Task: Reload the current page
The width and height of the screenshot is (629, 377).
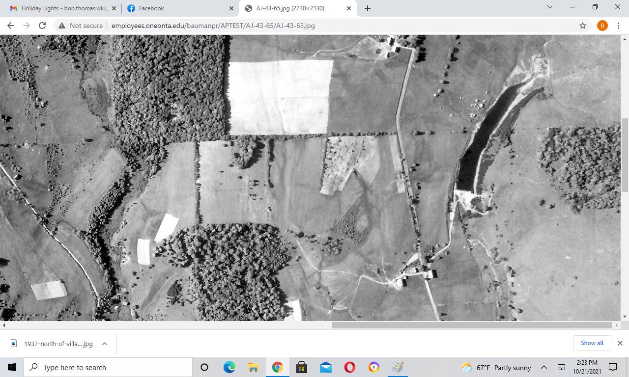Action: (x=42, y=26)
